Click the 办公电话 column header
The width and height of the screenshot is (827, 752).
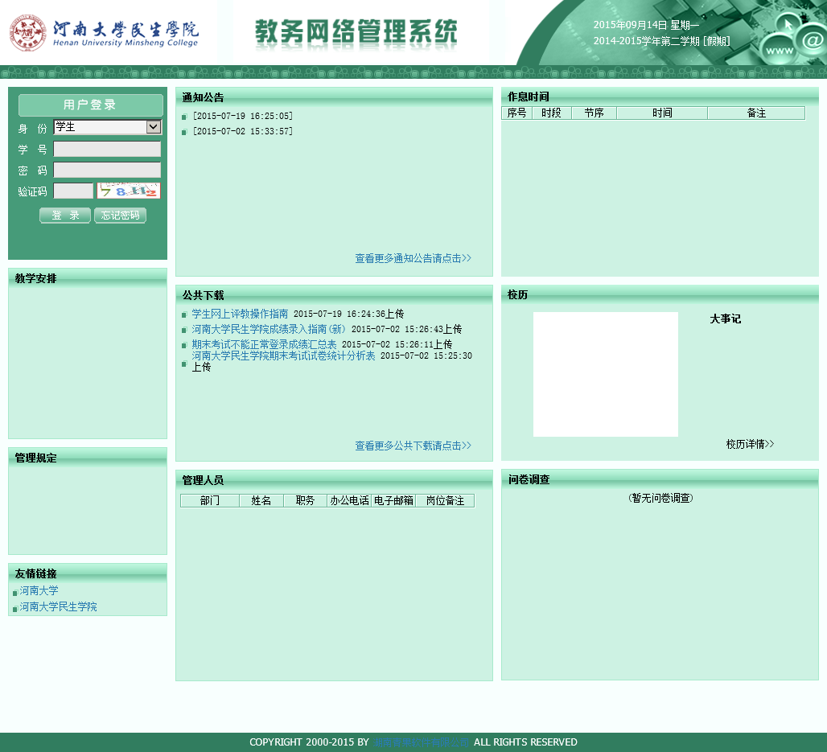[350, 500]
